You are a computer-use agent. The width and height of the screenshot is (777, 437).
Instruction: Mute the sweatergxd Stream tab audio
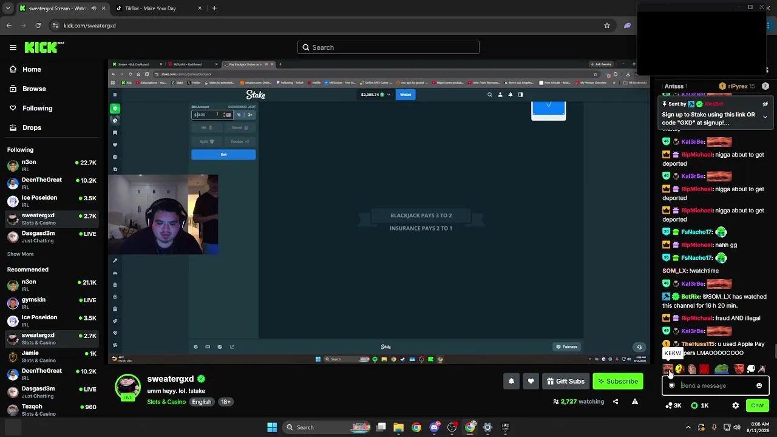pyautogui.click(x=93, y=8)
